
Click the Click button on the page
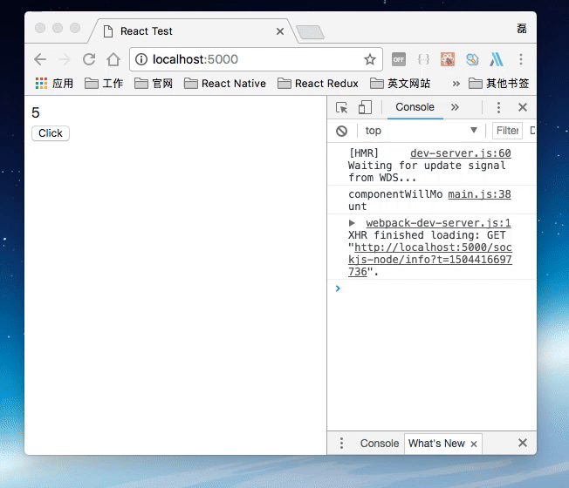pos(51,133)
